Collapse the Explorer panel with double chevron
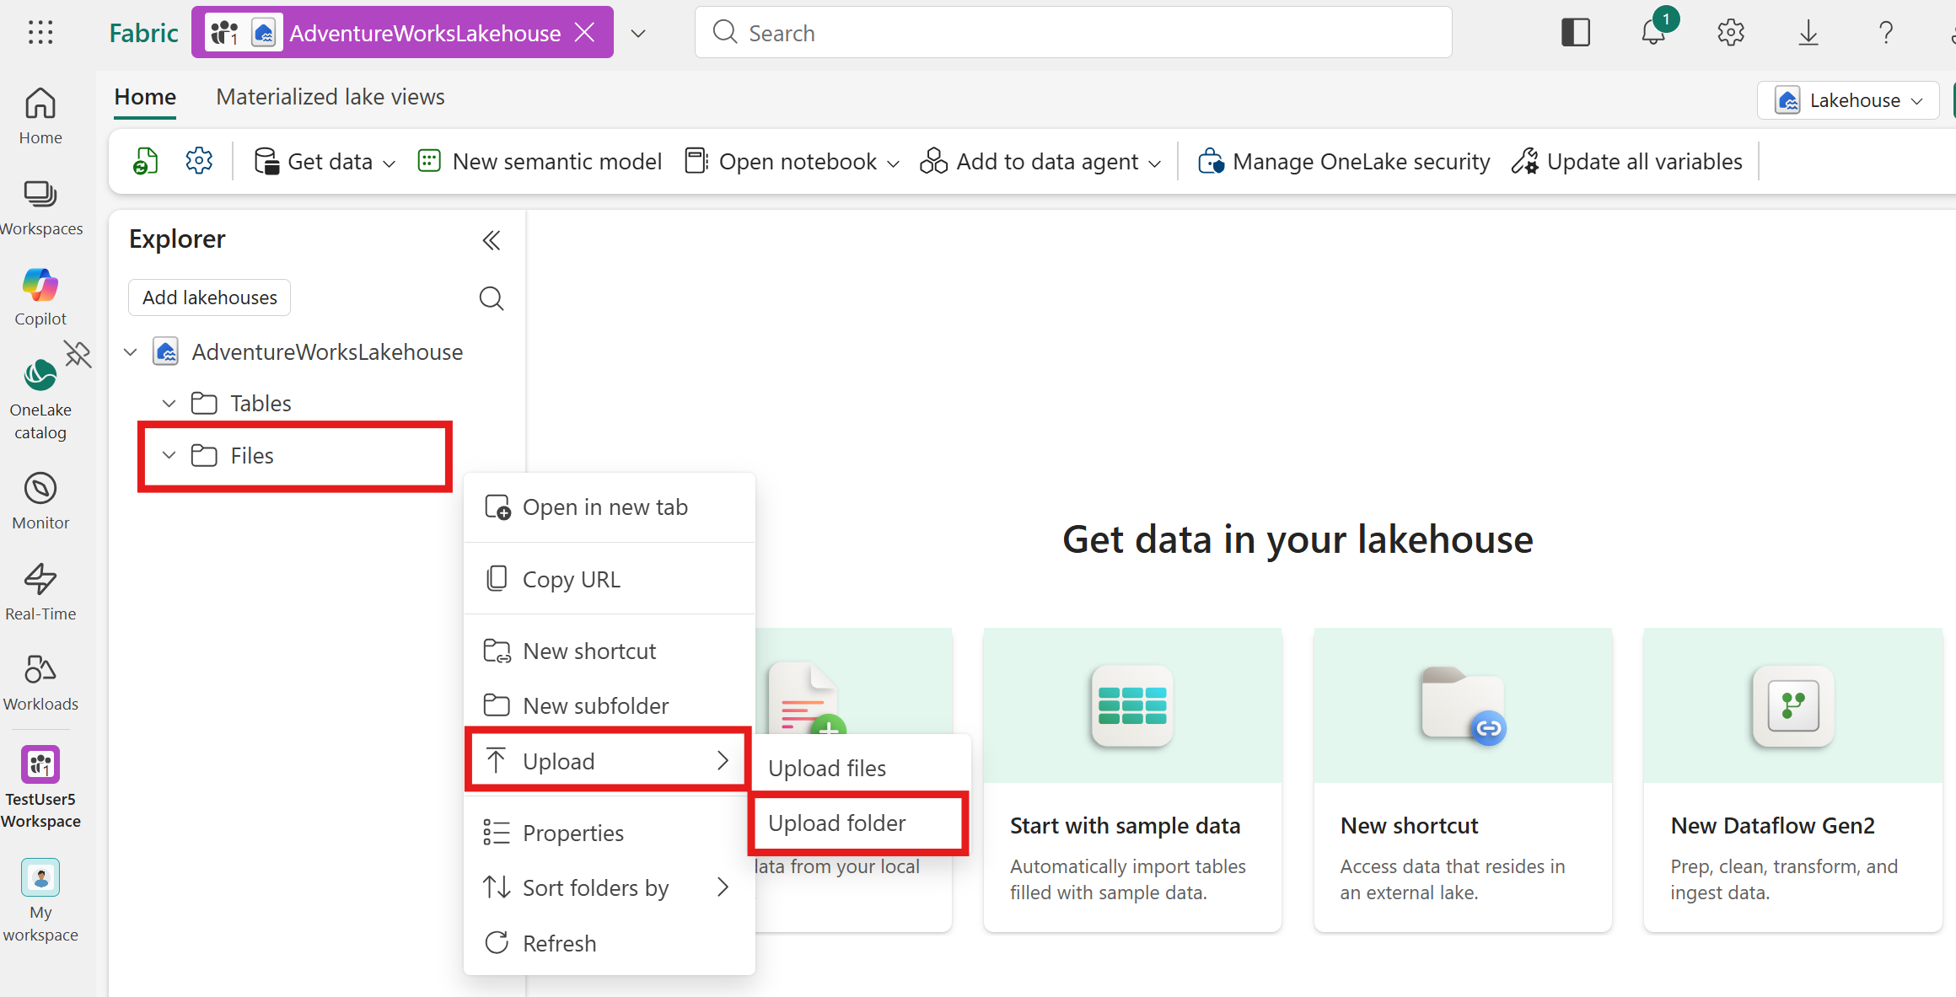 click(x=491, y=241)
